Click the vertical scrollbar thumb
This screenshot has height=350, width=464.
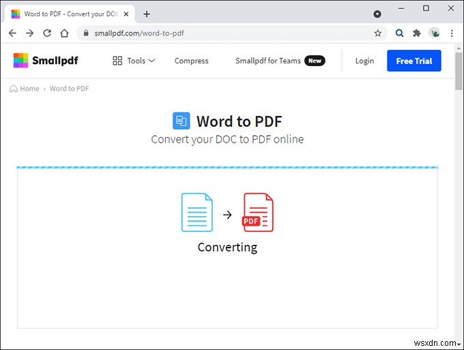459,71
